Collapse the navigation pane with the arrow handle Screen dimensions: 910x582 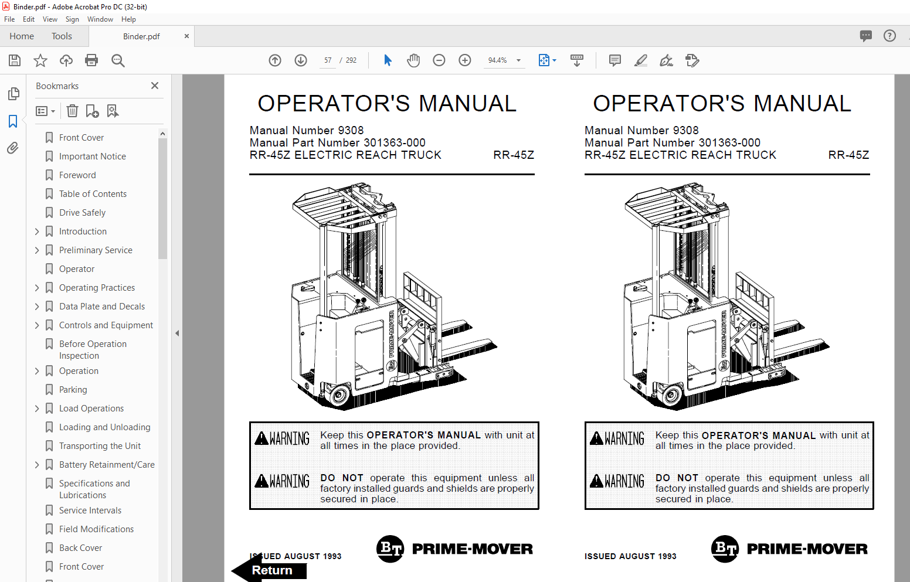pos(177,333)
